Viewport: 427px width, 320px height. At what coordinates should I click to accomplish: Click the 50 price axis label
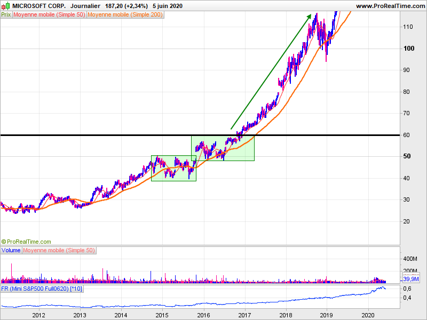coord(407,156)
